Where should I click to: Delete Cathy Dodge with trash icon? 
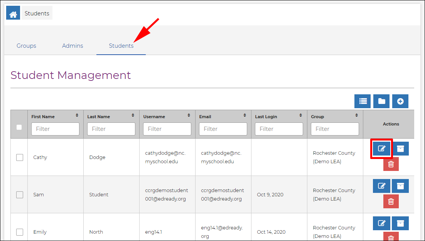391,164
